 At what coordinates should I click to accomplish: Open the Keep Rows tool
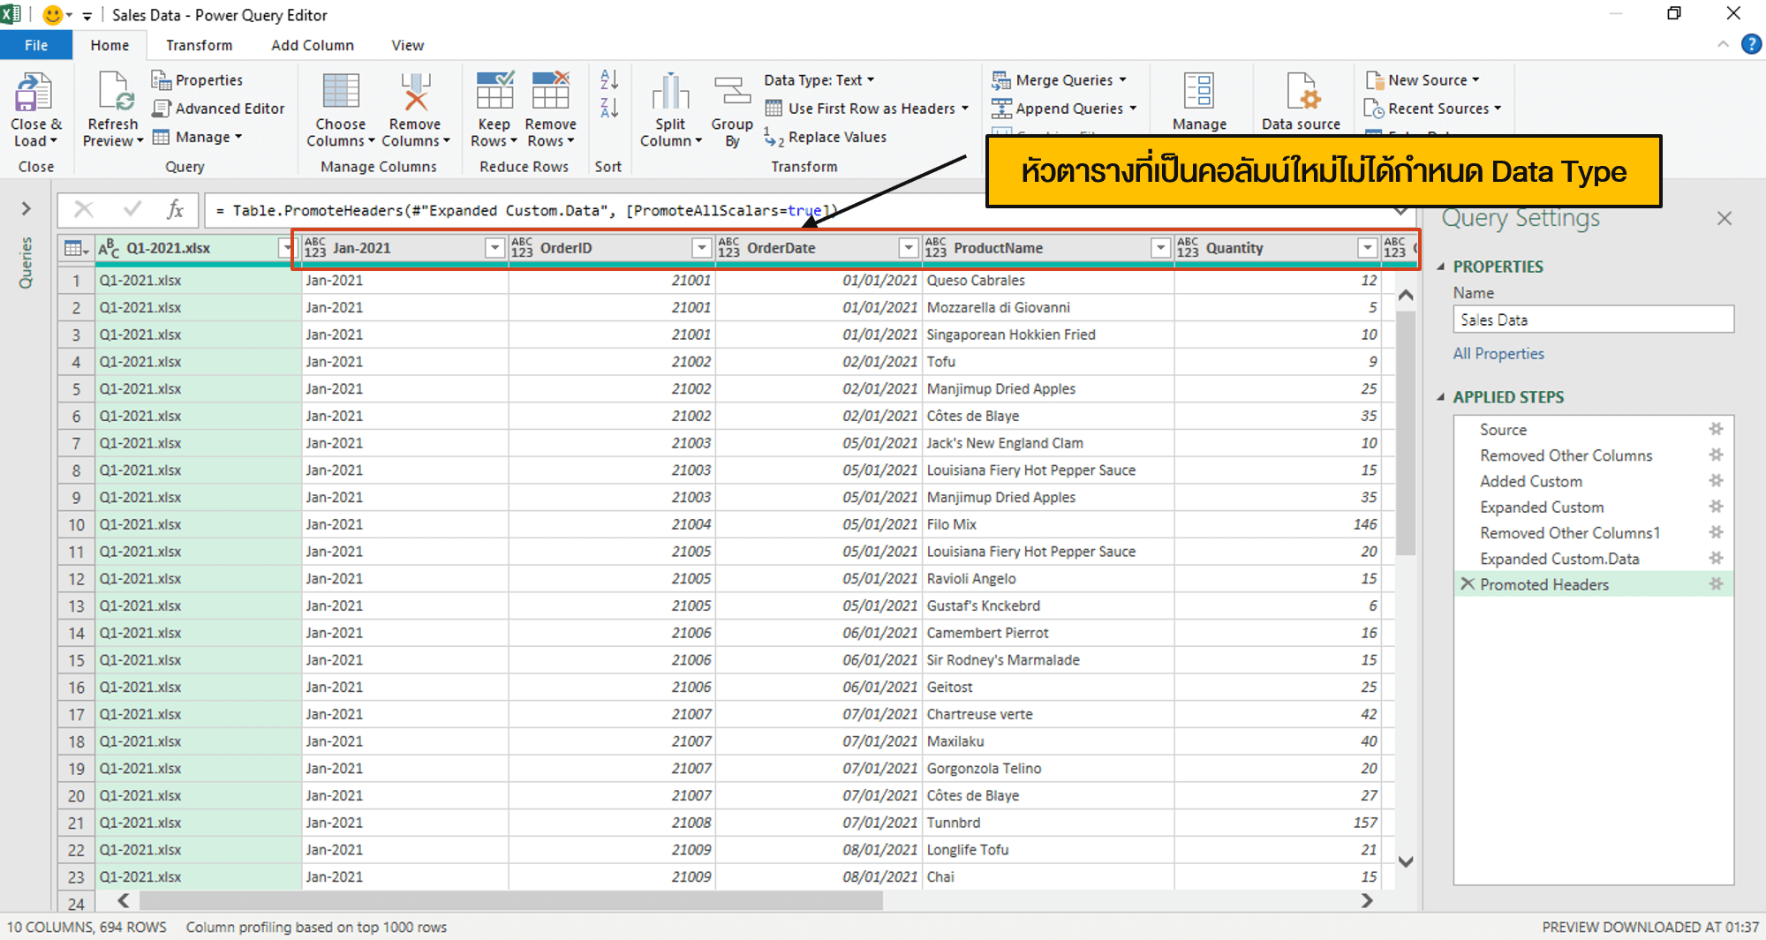pyautogui.click(x=494, y=108)
